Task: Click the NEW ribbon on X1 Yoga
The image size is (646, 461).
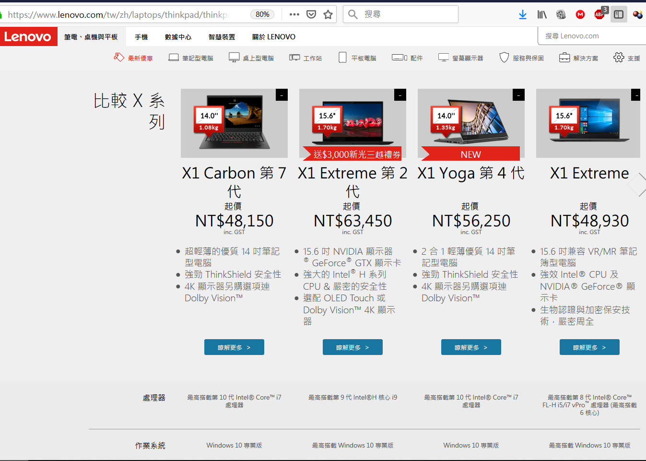Action: coord(470,154)
